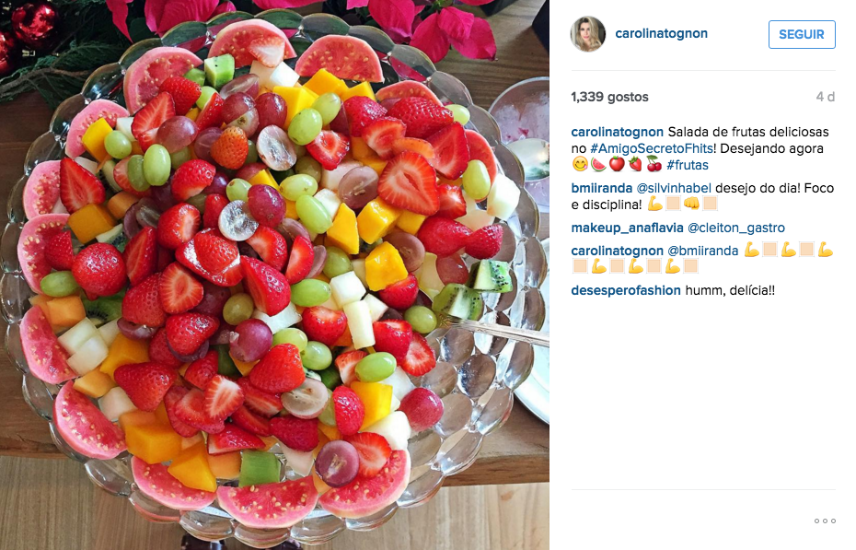This screenshot has height=550, width=856.
Task: Click the SEGUIR follow button
Action: coord(802,34)
